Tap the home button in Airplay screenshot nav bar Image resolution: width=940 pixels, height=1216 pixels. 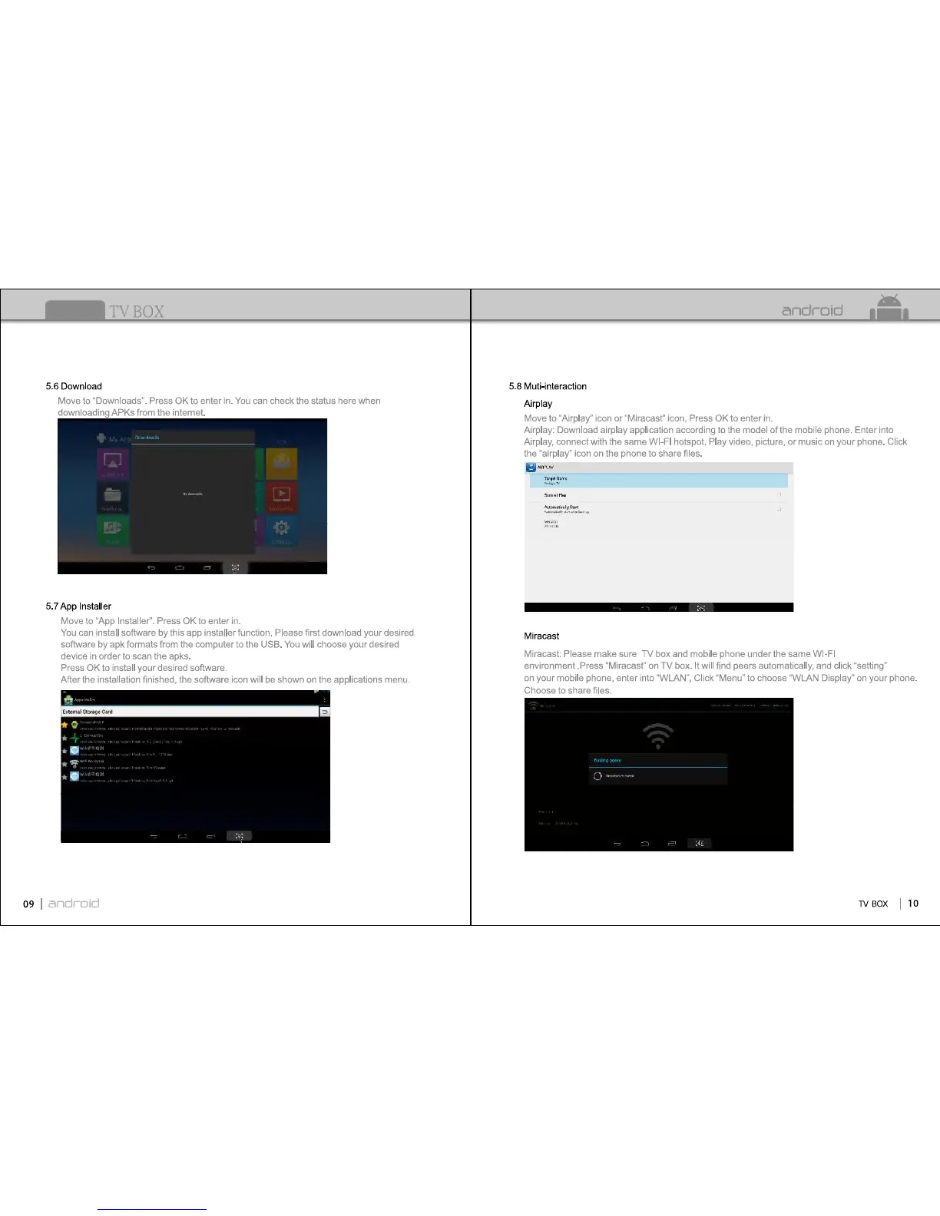[x=645, y=608]
